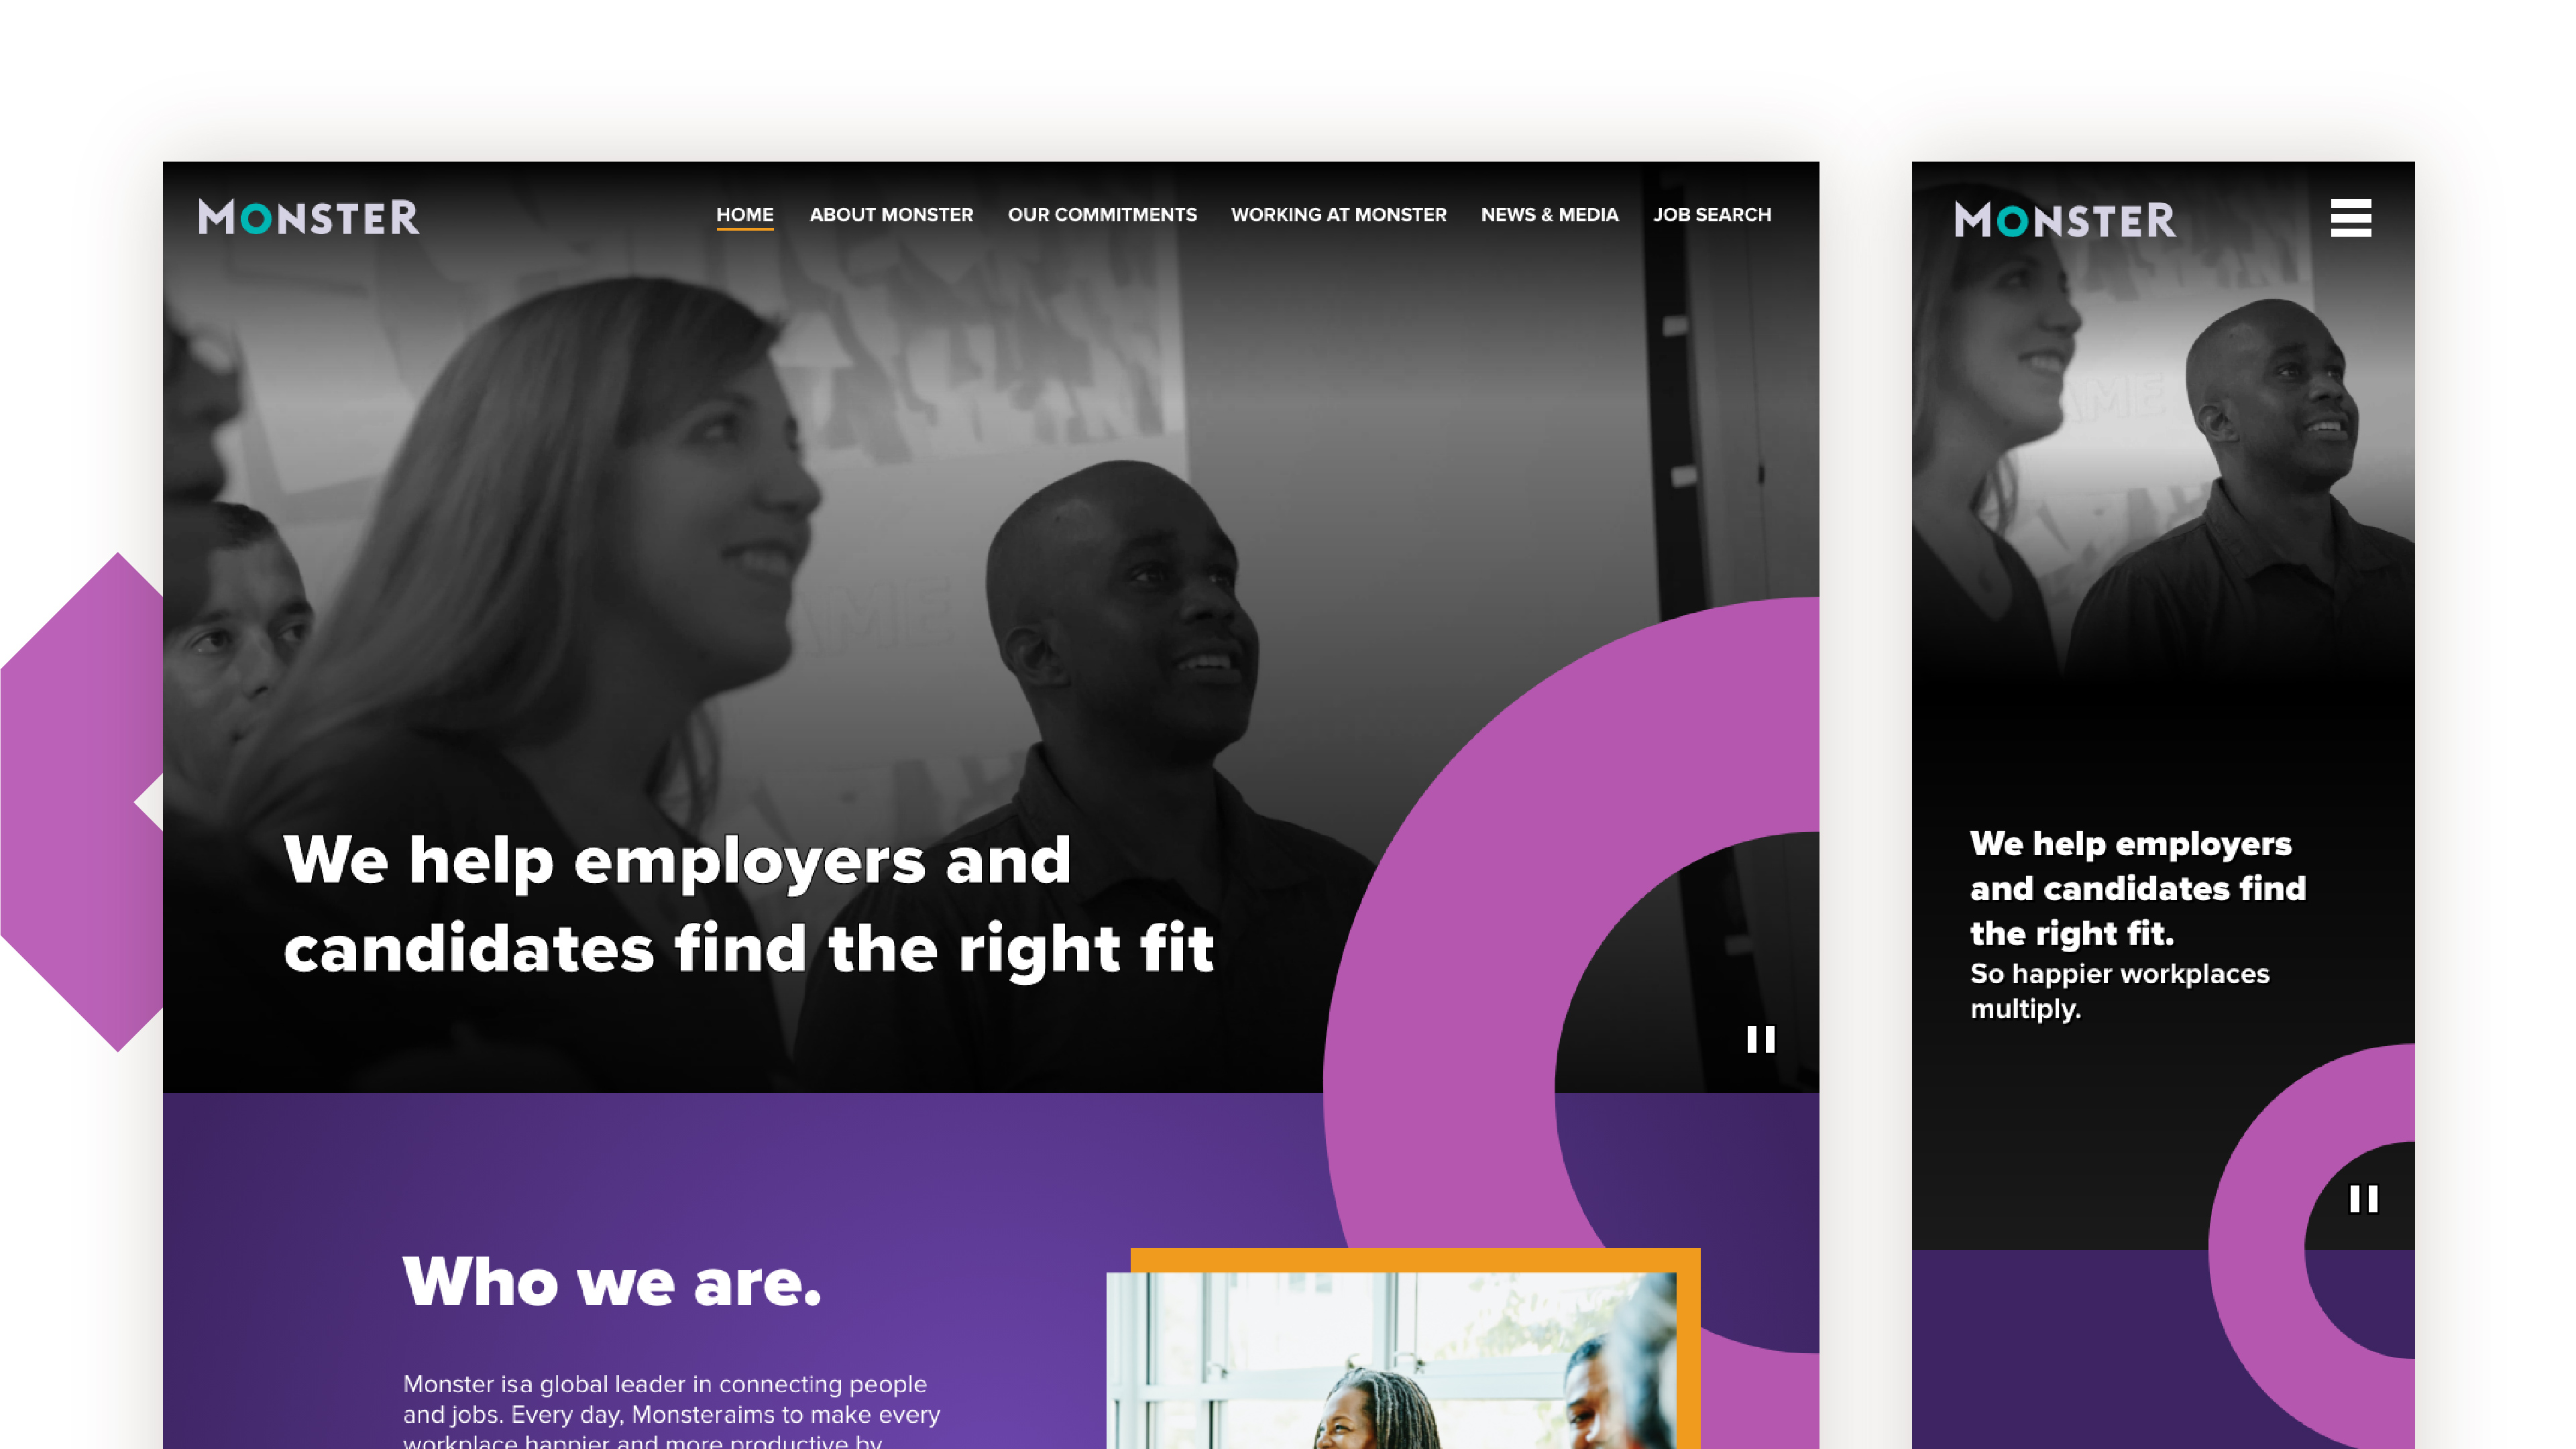Open the About Monster menu item

(891, 215)
